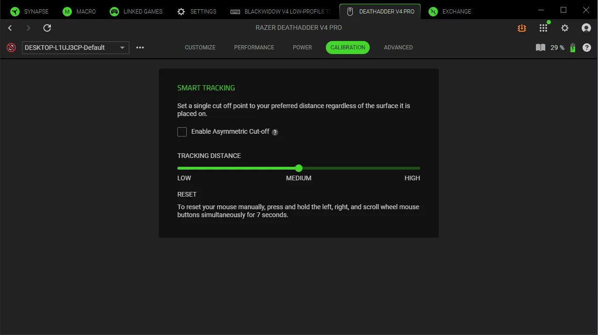
Task: Click the red no-linked-game profile icon
Action: pyautogui.click(x=11, y=48)
